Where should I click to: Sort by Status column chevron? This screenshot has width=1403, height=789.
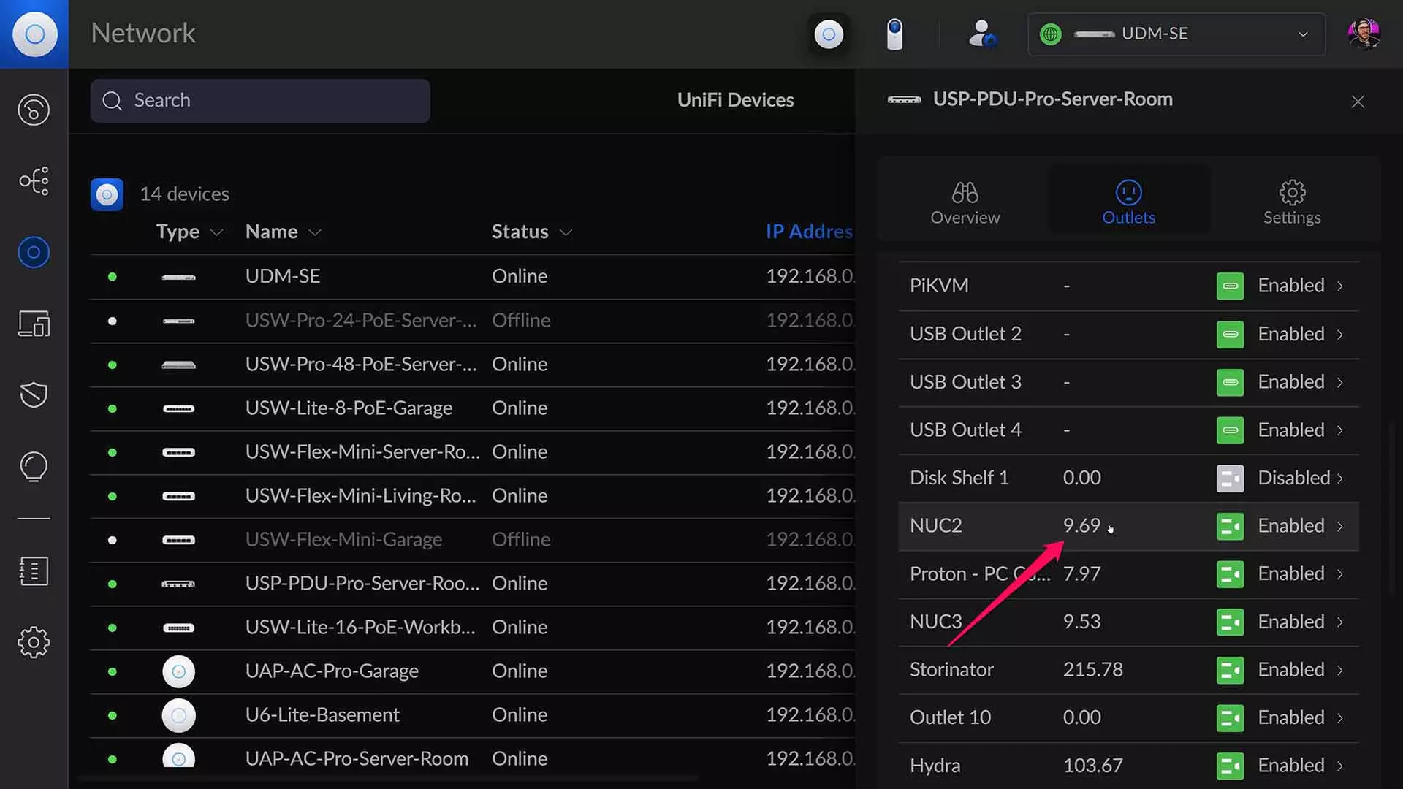click(x=565, y=232)
